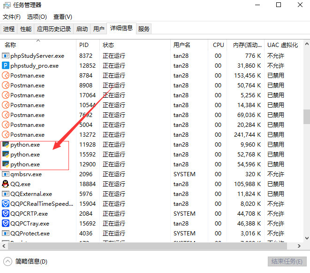The width and height of the screenshot is (310, 273).
Task: Click Postman icon for PID 8784
Action: (x=6, y=76)
